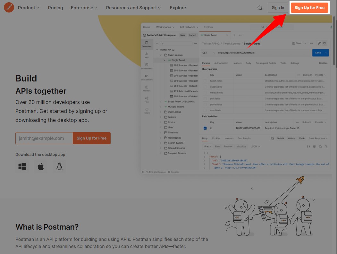Switch to the Test Results tab
This screenshot has height=254, width=337.
[x=244, y=139]
